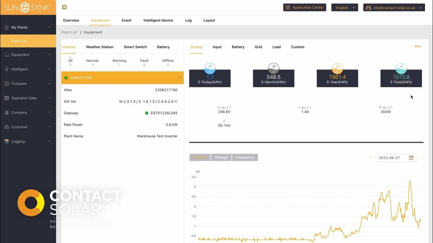
Task: Click the green gateway status dot
Action: (146, 113)
